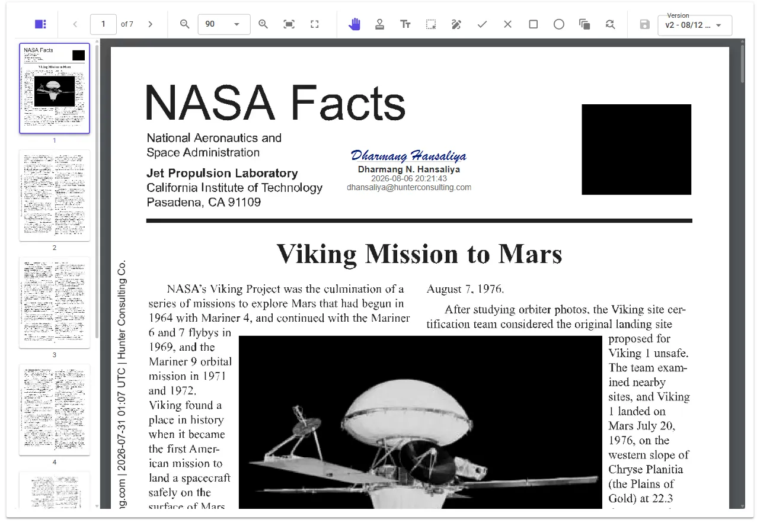Click the Dharmang Hansaliya signature stamp

(x=409, y=170)
